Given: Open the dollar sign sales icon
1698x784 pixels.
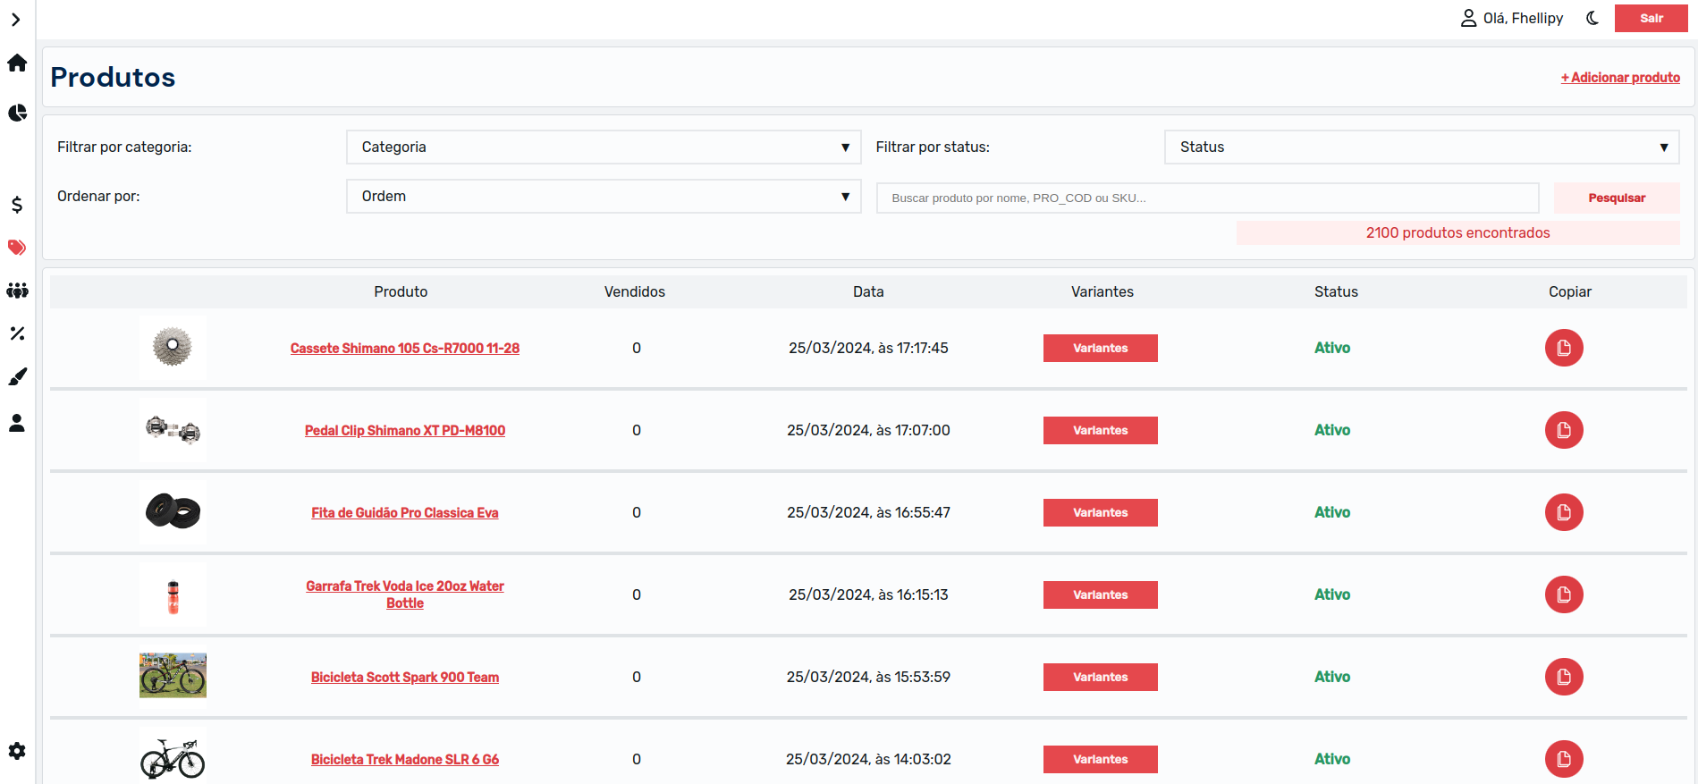Looking at the screenshot, I should [17, 205].
